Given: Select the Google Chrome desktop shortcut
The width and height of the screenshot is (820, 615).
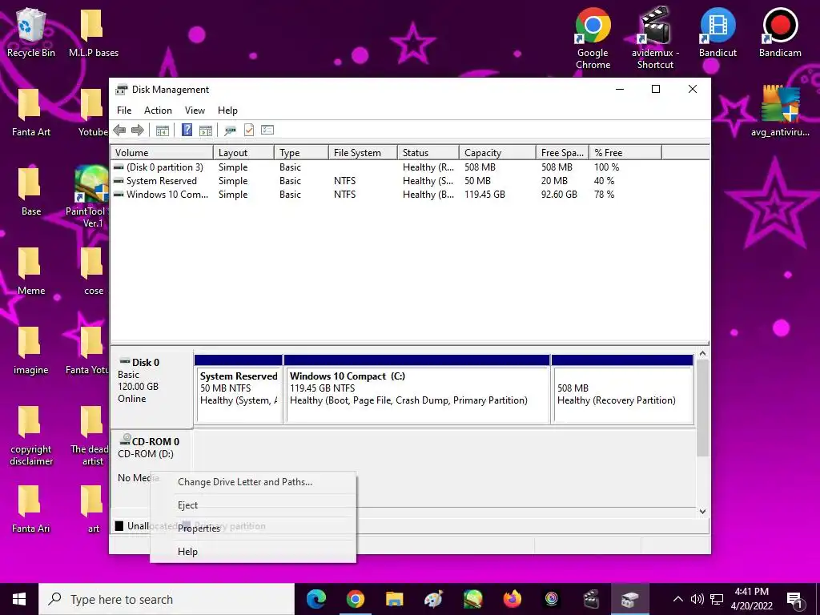Looking at the screenshot, I should pos(593,38).
